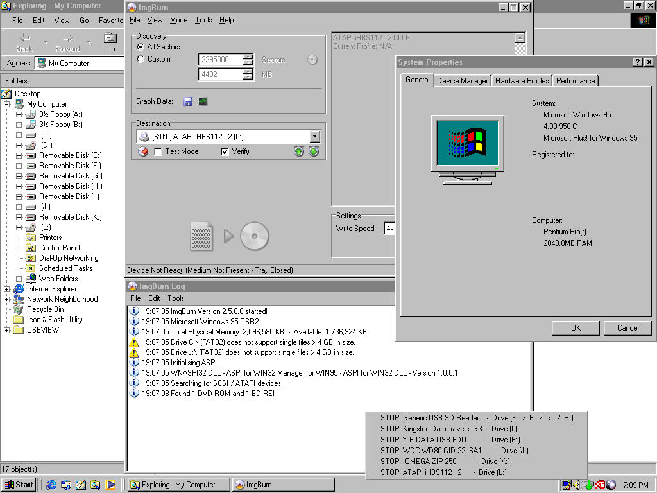Viewport: 657px width, 493px height.
Task: Click device info panel scroll-up arrow
Action: pyautogui.click(x=520, y=38)
